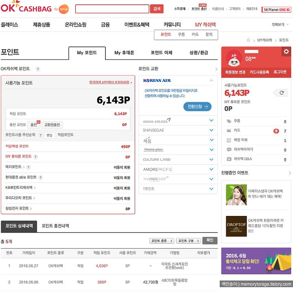Switch to the 포인트 이체 tab

pyautogui.click(x=162, y=53)
